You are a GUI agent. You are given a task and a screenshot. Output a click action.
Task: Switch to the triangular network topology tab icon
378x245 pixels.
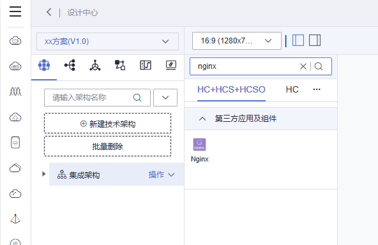(95, 65)
